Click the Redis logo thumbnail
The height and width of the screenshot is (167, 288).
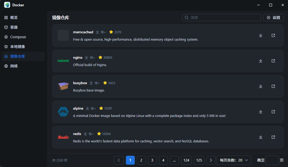(x=63, y=137)
